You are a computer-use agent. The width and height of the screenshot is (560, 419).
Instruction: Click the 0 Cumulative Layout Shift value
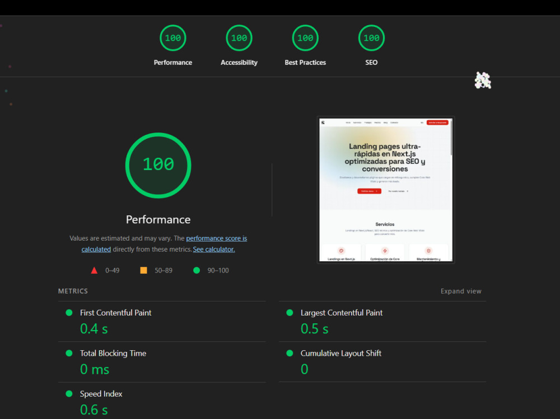pyautogui.click(x=304, y=369)
